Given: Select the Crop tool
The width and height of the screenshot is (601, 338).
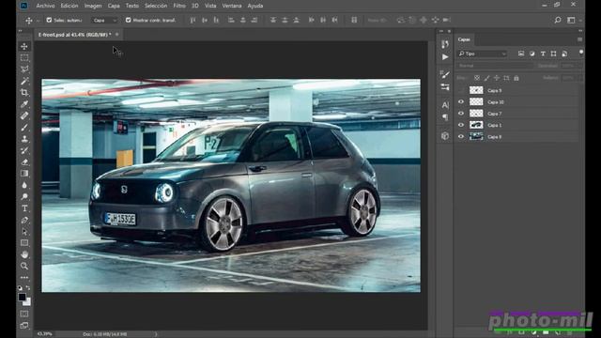Looking at the screenshot, I should [24, 92].
